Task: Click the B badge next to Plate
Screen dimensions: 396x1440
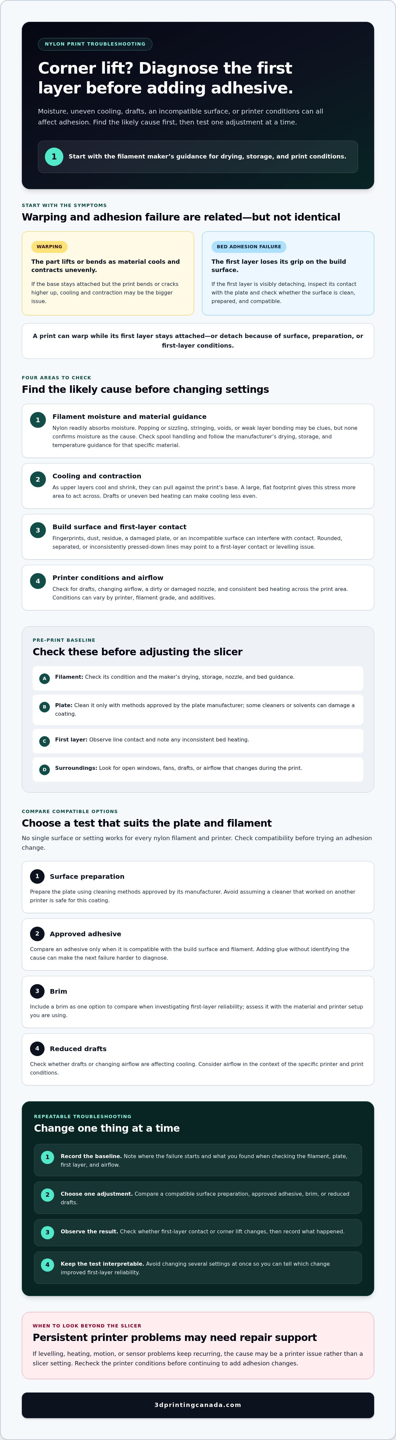Action: [x=45, y=707]
